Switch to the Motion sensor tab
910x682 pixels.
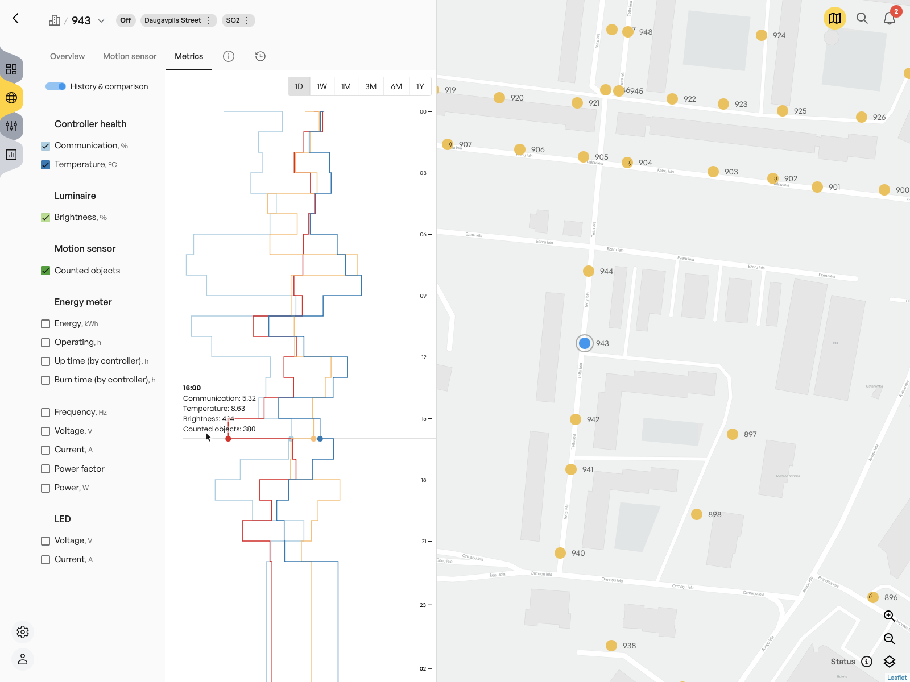[130, 56]
